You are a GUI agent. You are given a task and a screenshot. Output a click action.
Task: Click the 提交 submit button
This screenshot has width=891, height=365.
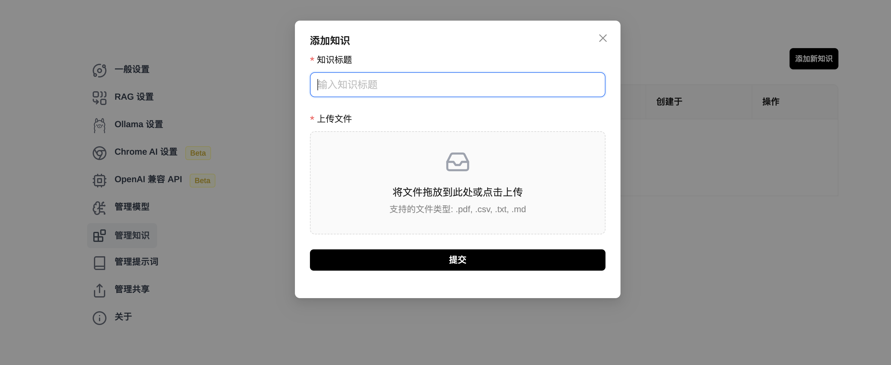pos(457,260)
